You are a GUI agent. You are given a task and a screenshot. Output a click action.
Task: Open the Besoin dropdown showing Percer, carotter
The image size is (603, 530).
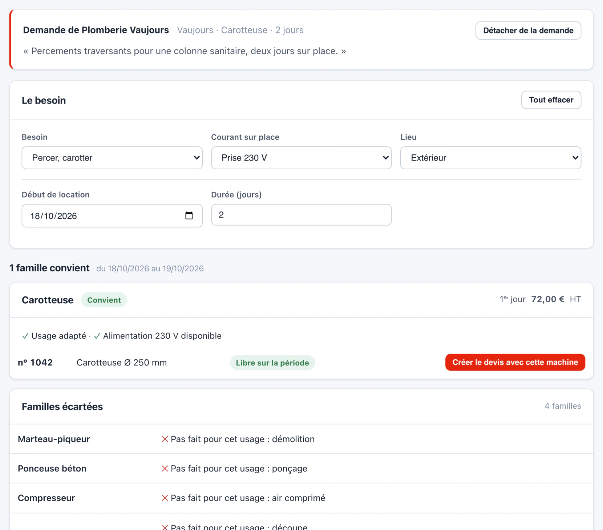click(x=112, y=158)
